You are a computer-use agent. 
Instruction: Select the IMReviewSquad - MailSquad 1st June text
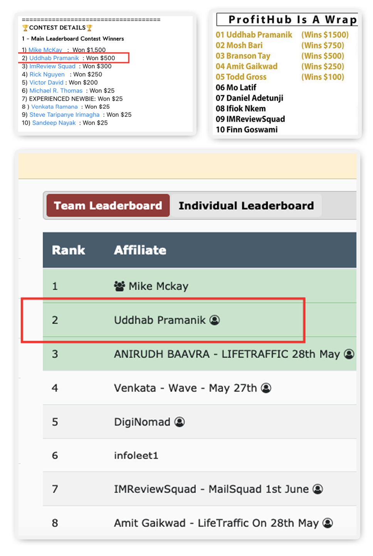point(211,489)
